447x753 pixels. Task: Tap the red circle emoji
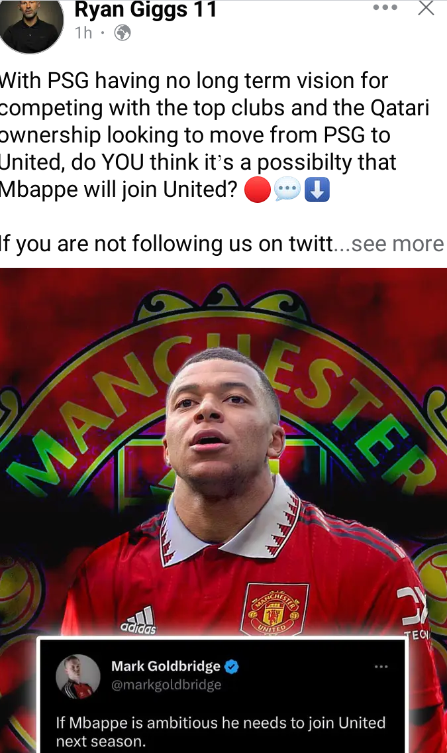258,190
